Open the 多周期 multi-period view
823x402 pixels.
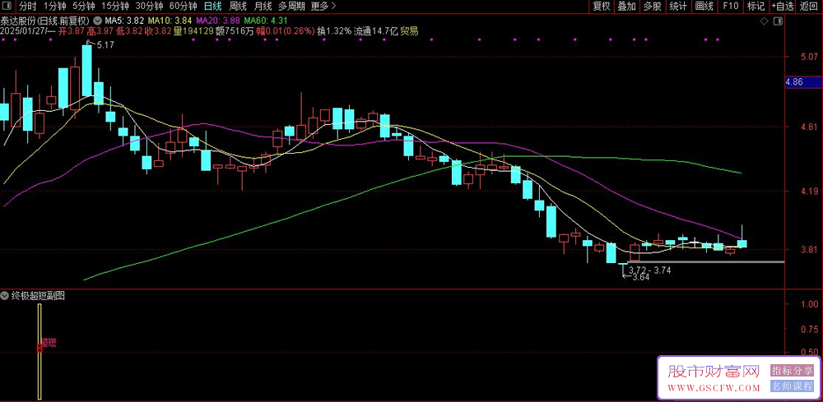pyautogui.click(x=291, y=7)
